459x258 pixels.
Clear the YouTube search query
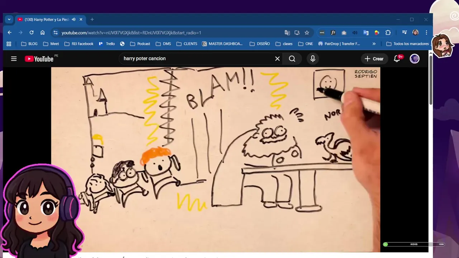pos(277,59)
